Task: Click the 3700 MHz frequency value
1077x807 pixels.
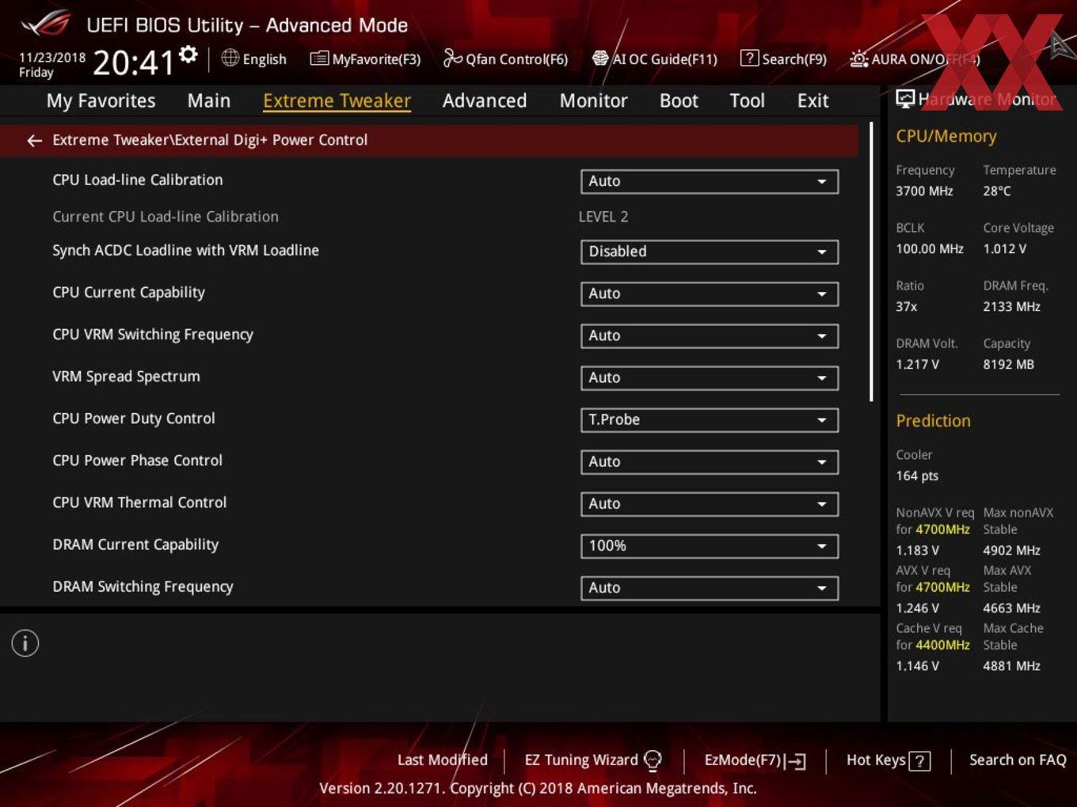Action: pos(924,191)
